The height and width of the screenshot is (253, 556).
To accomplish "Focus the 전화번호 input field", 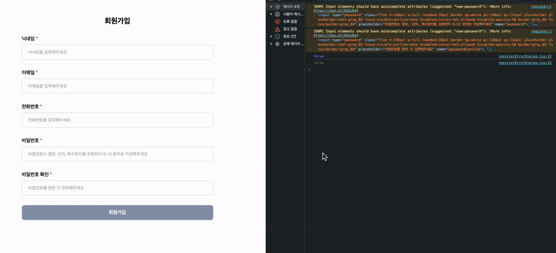I will pos(117,120).
